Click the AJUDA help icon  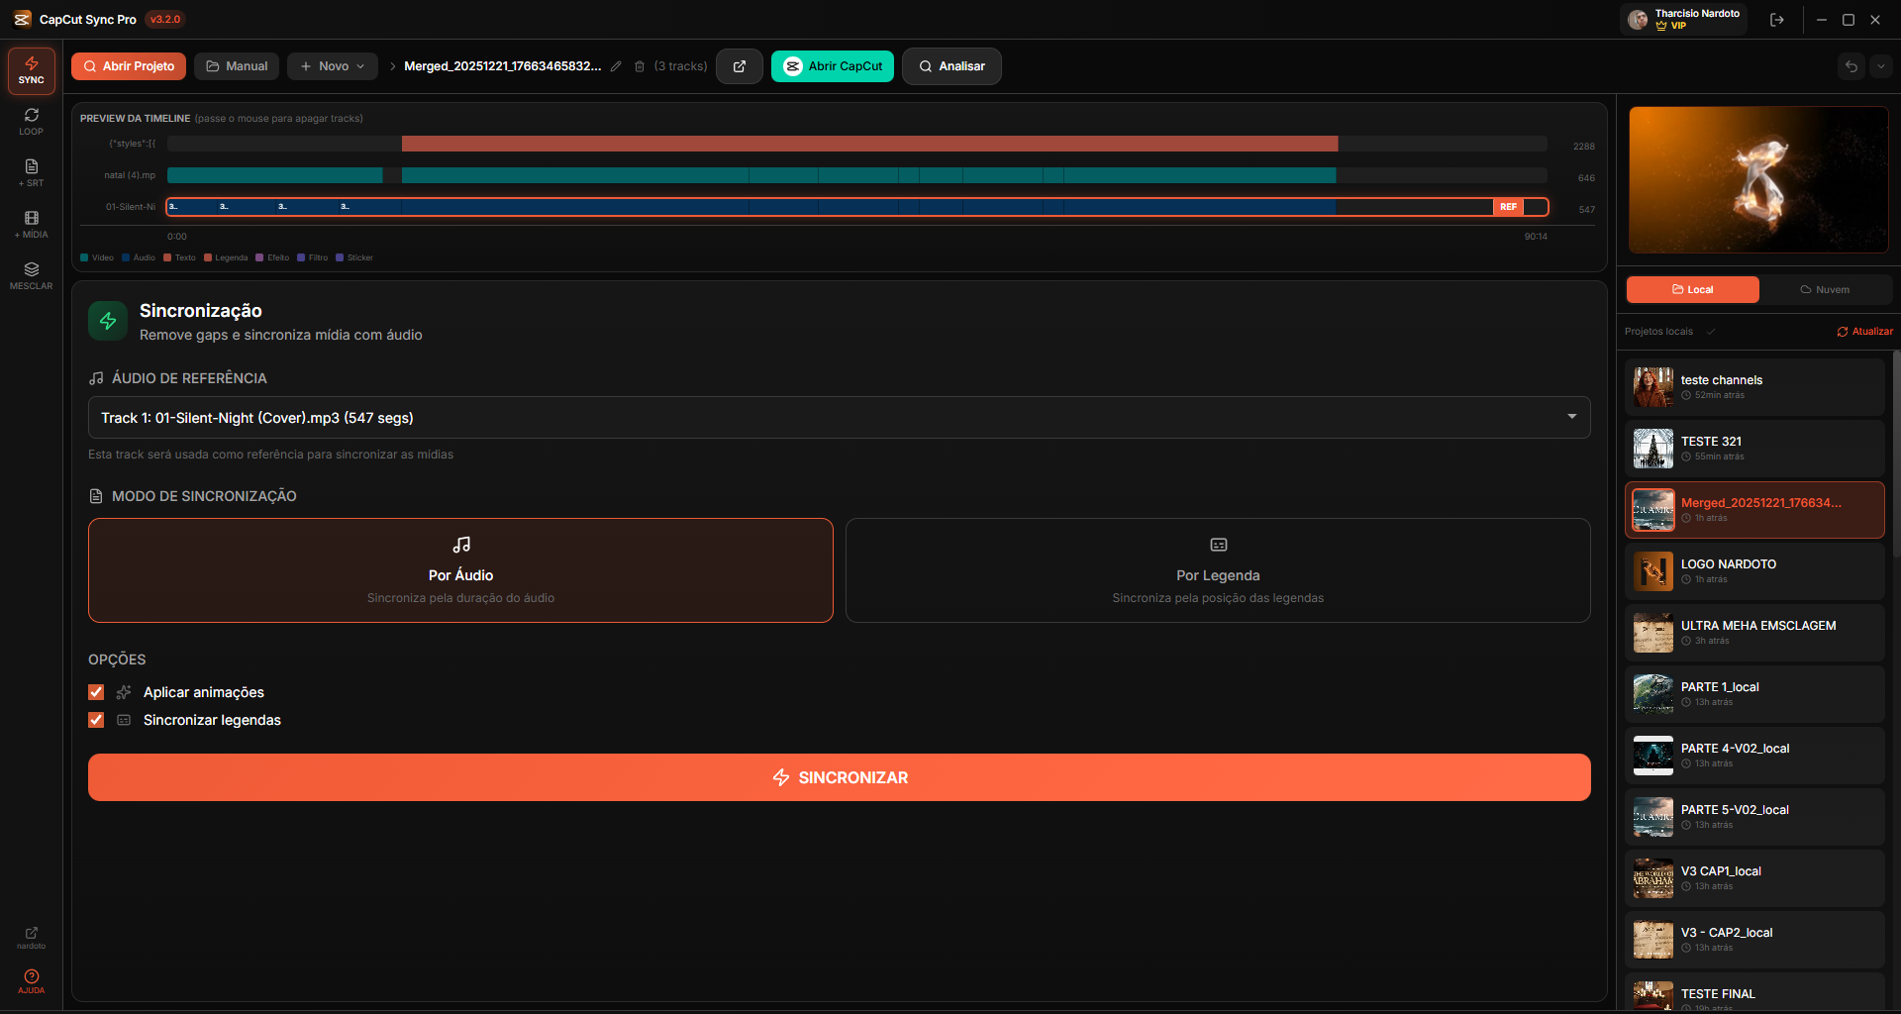31,980
